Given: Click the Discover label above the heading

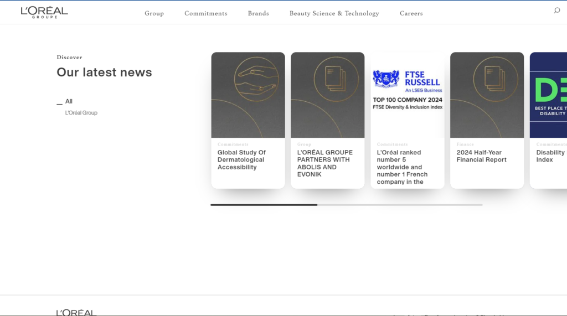Looking at the screenshot, I should click(x=69, y=57).
